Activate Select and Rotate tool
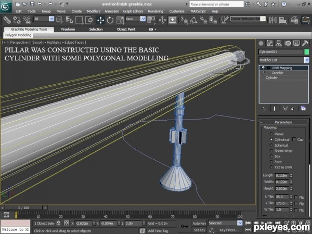Screen dimensions: 312x234 [110, 20]
